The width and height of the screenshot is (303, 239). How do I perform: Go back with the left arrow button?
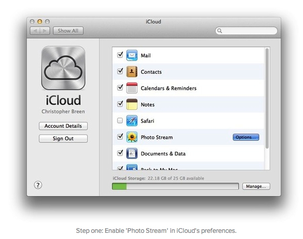pos(35,31)
